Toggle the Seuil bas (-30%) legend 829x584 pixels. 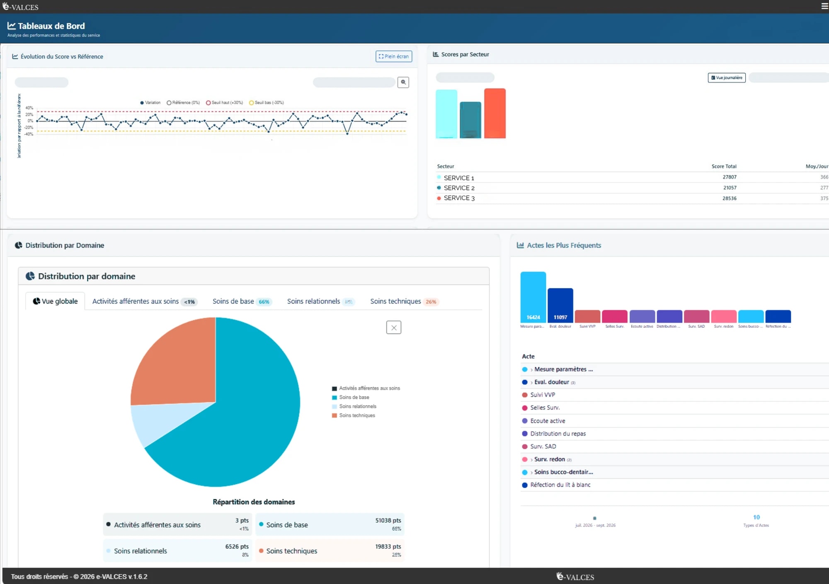[x=266, y=103]
